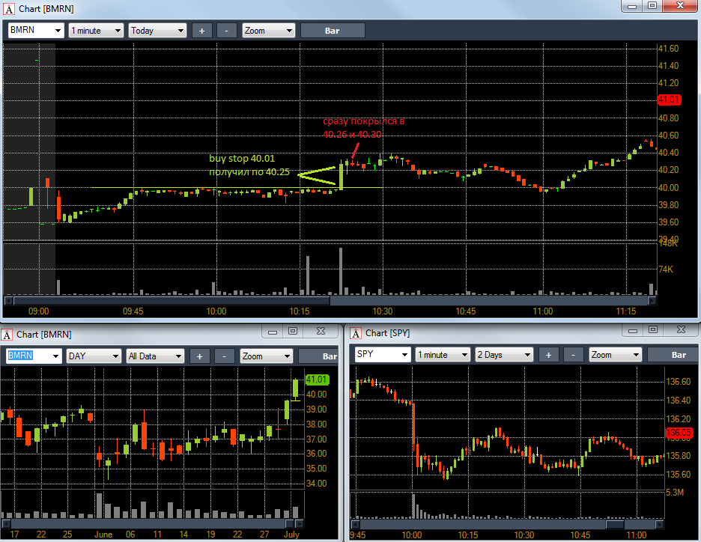Click the Bar button in daily BMRN chart
The image size is (701, 542).
tap(318, 356)
